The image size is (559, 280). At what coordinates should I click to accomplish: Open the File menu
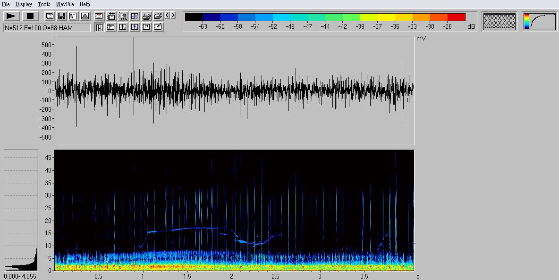6,4
